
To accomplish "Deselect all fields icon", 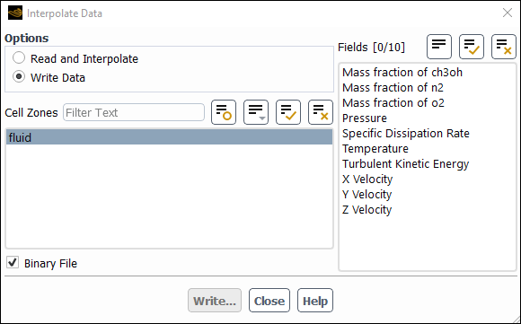I will click(x=504, y=47).
